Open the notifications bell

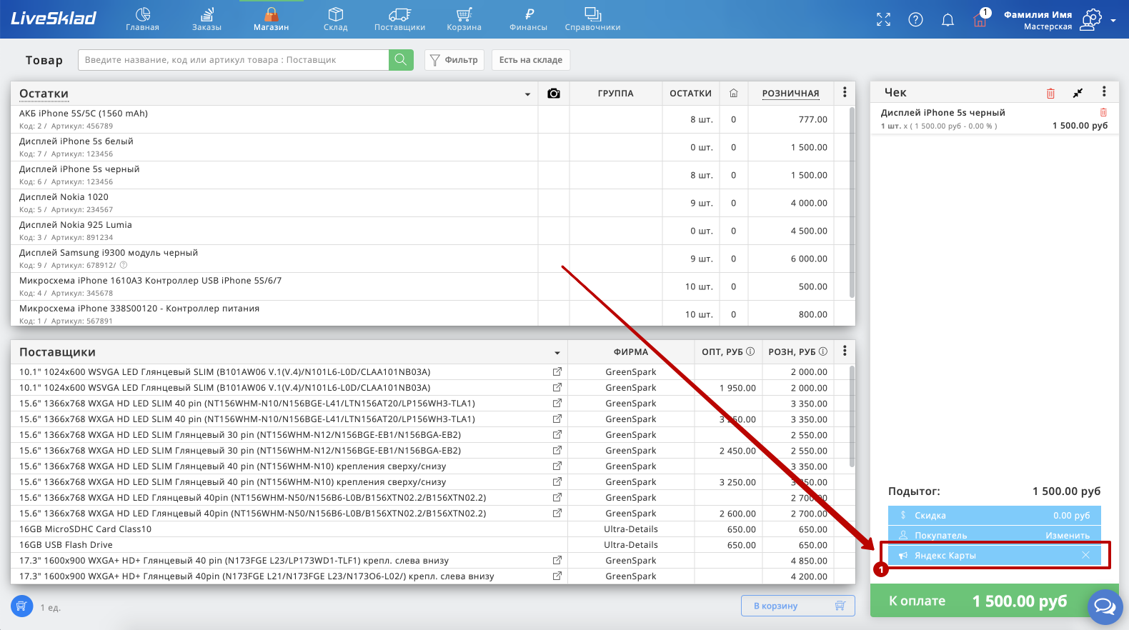[948, 20]
